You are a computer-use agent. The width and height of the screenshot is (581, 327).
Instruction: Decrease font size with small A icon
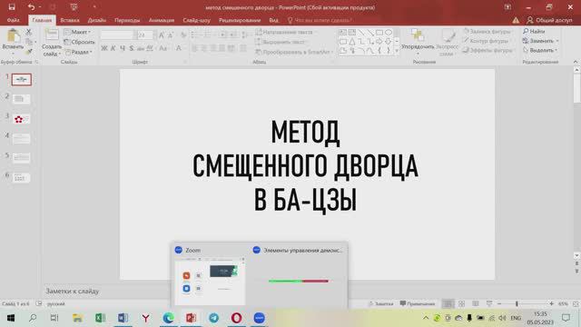[x=171, y=35]
